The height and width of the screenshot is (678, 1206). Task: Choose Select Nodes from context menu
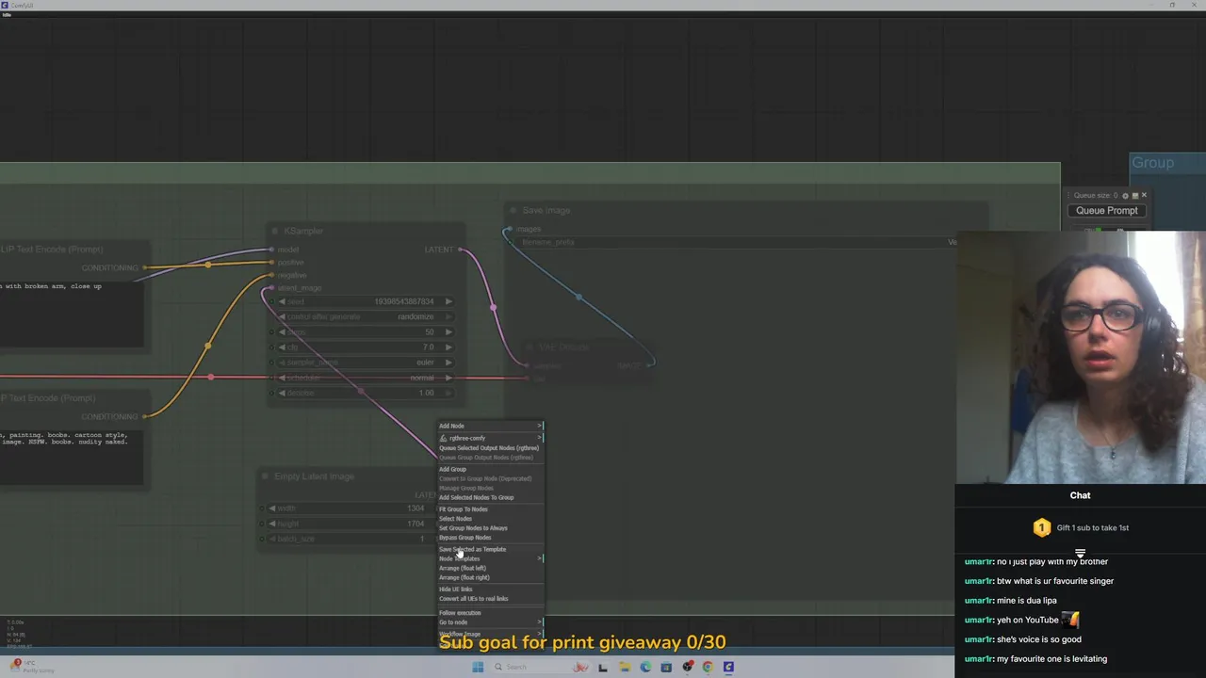491,519
